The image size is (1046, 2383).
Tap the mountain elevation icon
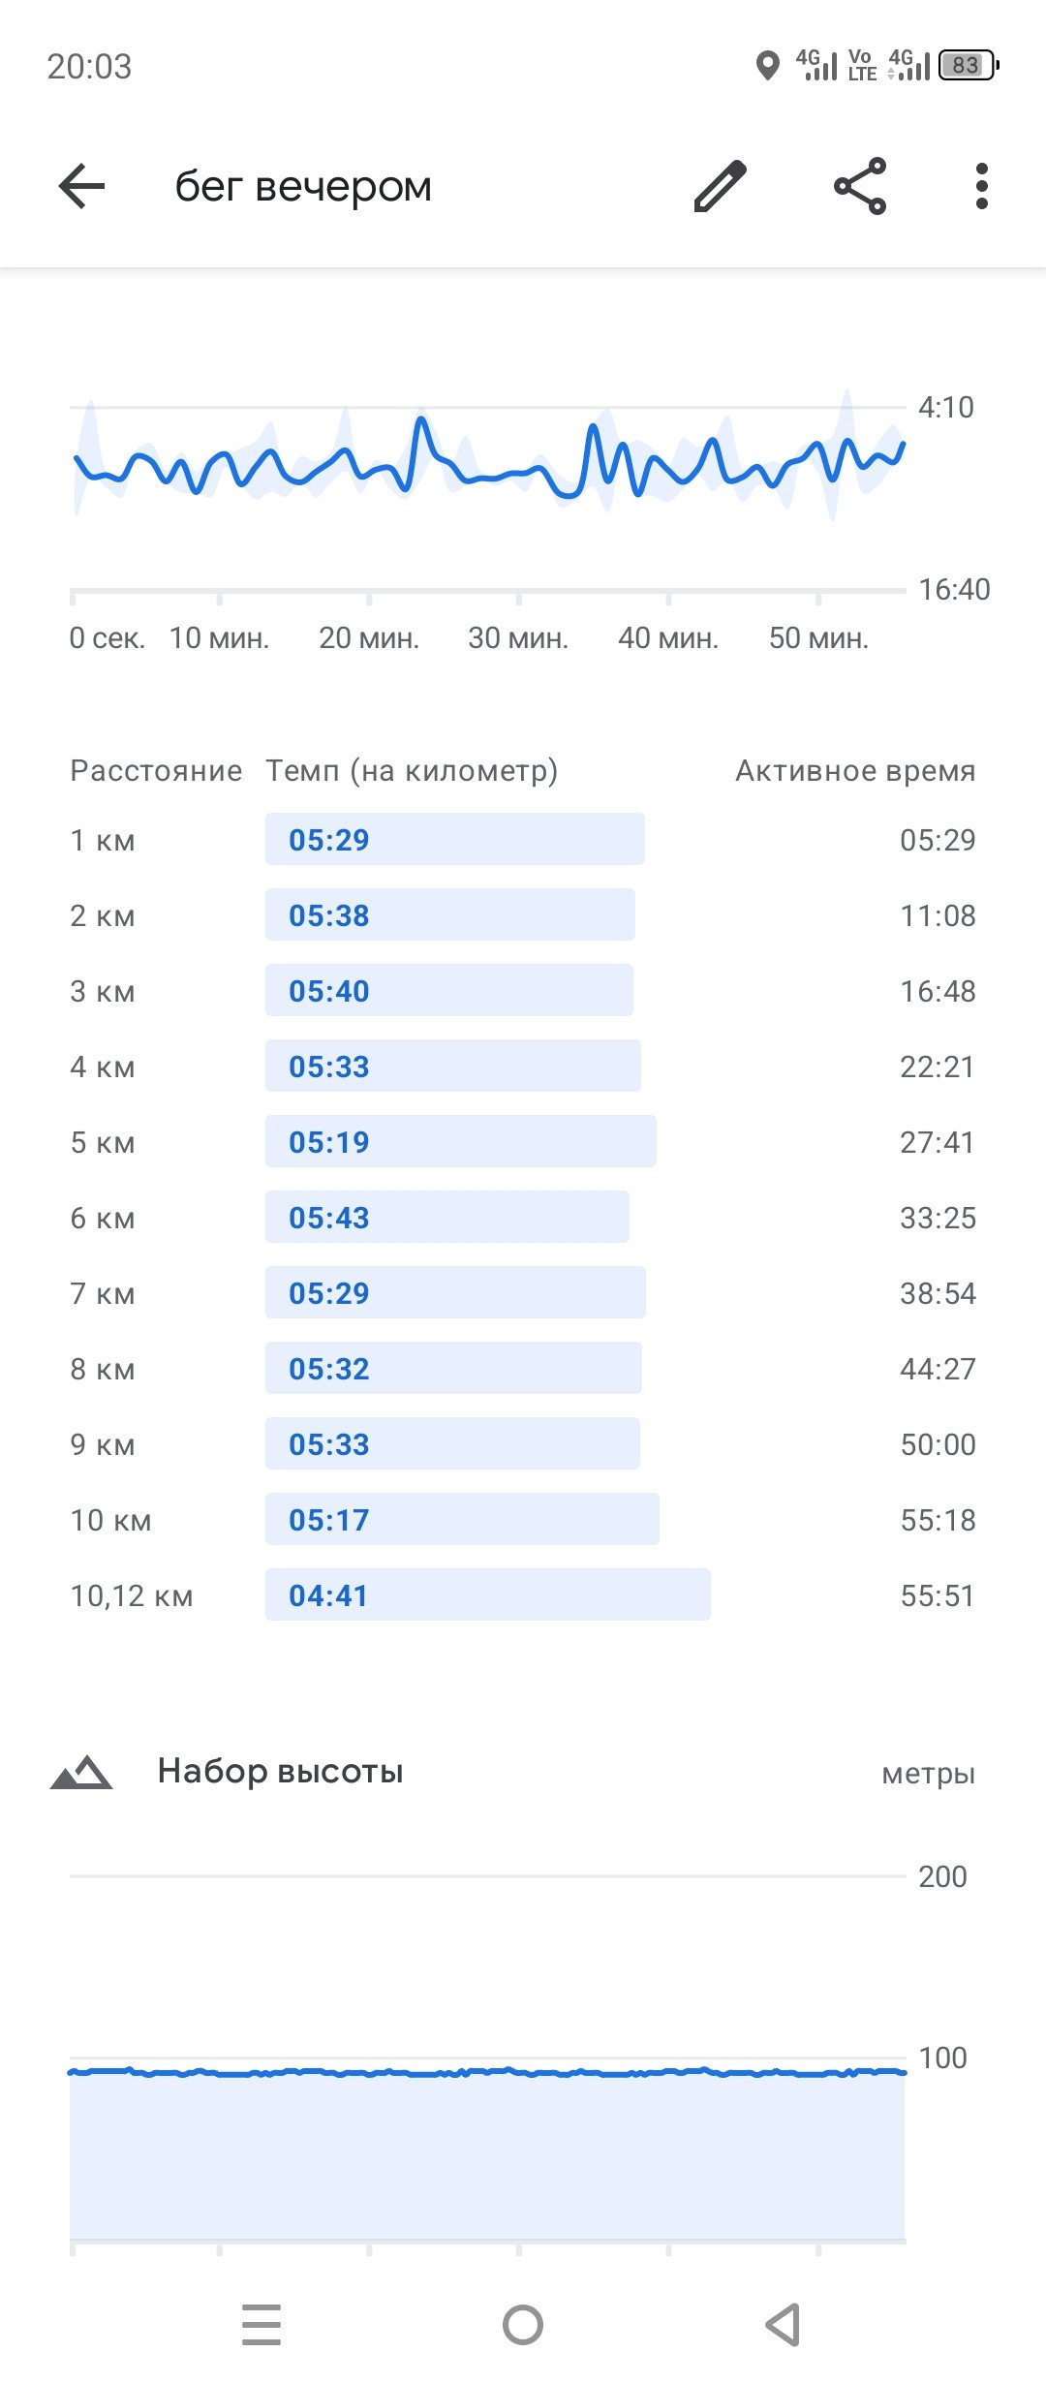tap(81, 1772)
